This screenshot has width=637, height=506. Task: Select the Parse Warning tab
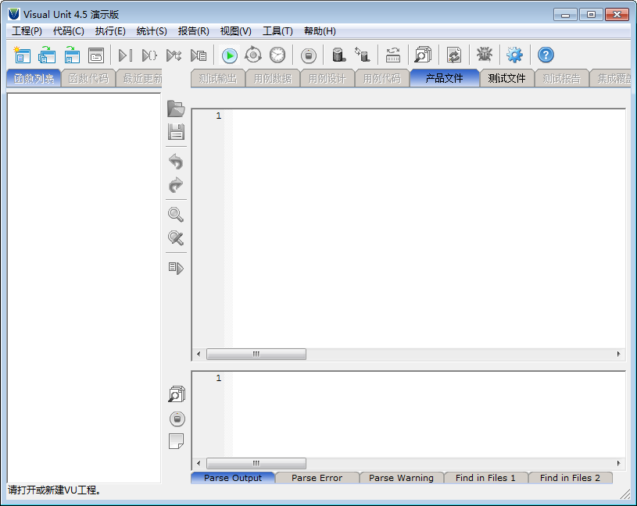coord(402,478)
